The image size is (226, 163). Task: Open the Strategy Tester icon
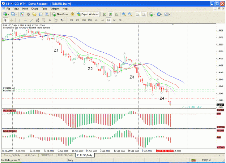point(47,14)
